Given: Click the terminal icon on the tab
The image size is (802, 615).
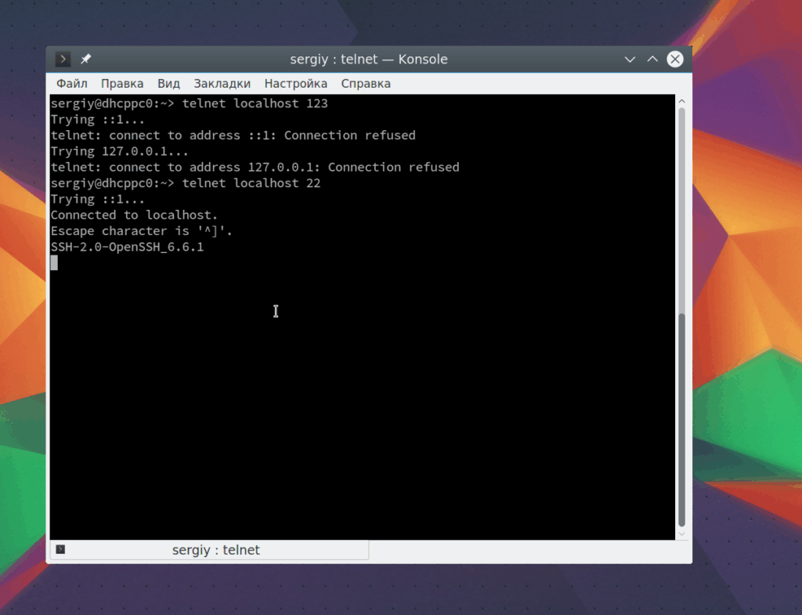Looking at the screenshot, I should (60, 549).
